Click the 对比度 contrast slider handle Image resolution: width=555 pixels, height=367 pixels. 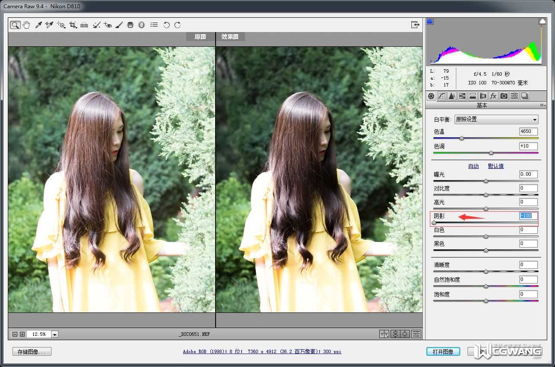point(486,195)
